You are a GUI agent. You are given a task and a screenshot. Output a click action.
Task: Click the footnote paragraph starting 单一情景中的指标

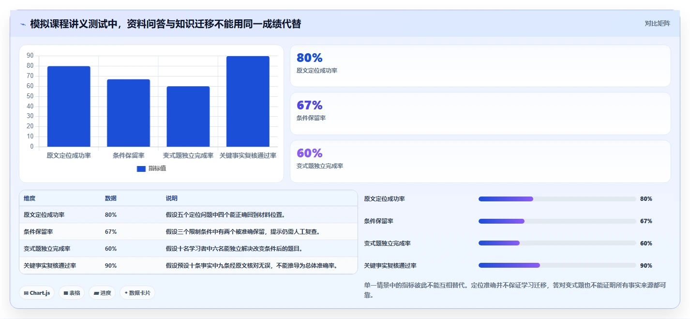pyautogui.click(x=515, y=290)
